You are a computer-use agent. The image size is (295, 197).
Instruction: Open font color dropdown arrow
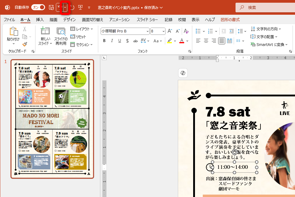187,41
